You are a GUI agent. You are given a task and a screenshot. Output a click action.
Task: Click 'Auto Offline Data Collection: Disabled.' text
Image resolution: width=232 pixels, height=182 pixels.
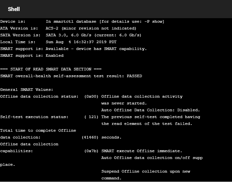click(151, 110)
